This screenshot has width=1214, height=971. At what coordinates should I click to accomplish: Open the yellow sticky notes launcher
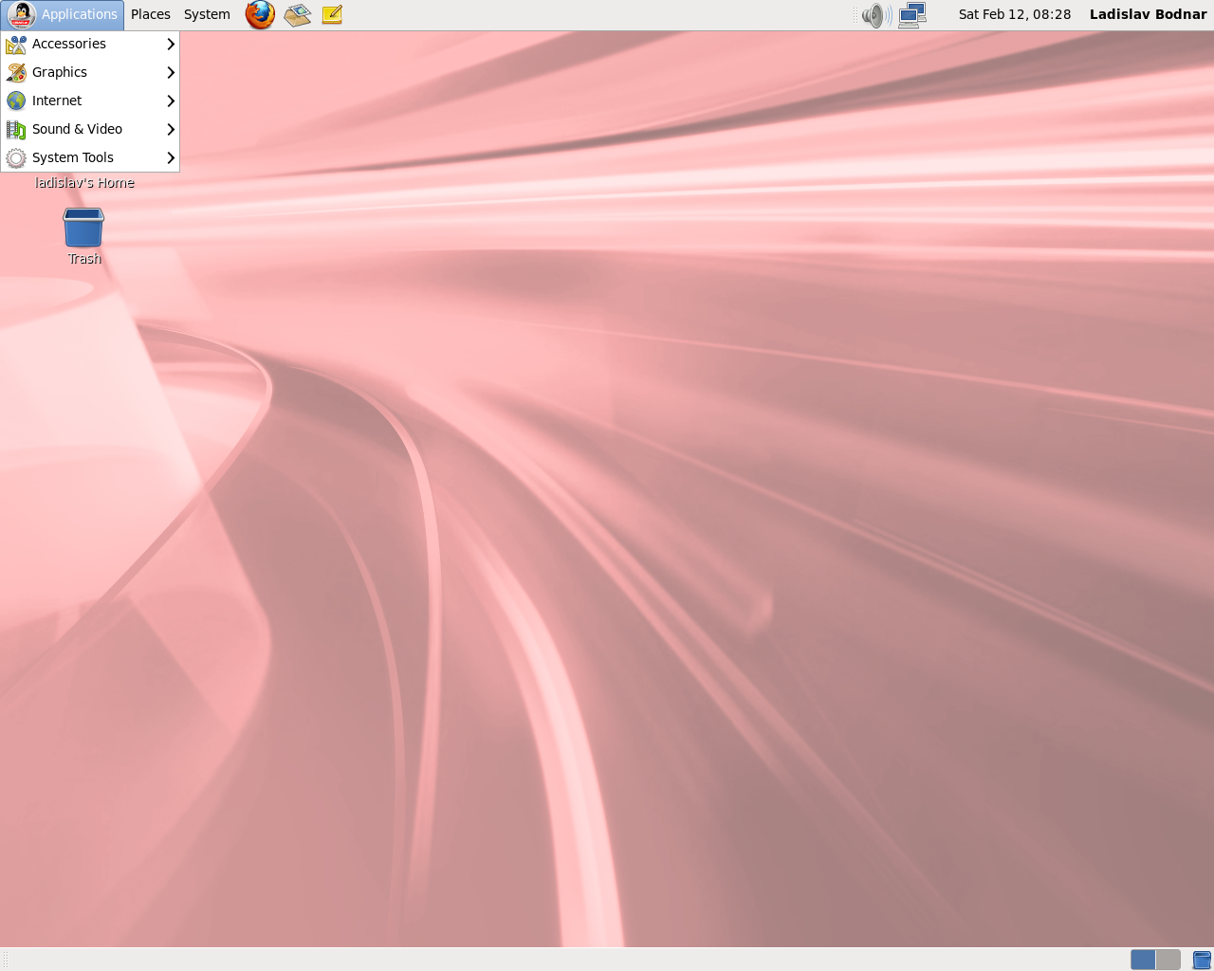coord(332,14)
